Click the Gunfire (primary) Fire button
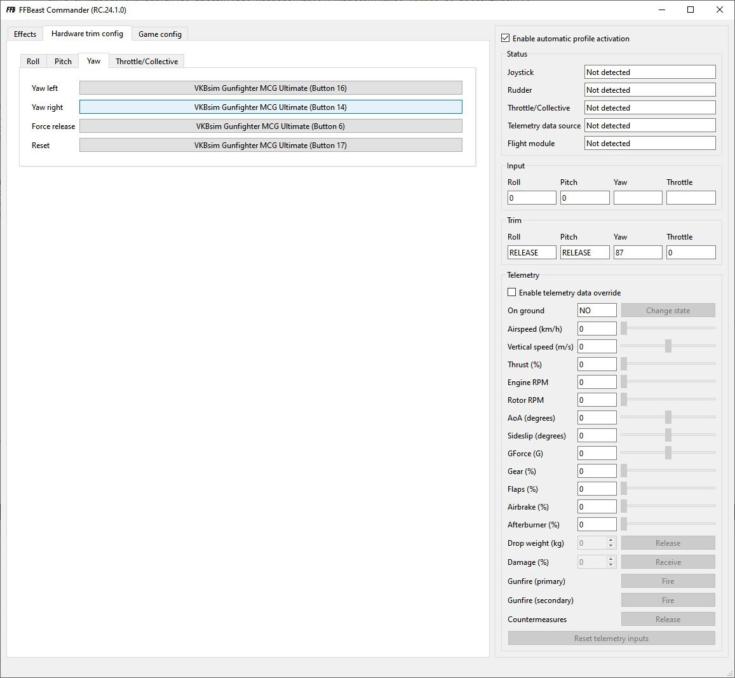The image size is (735, 678). tap(668, 581)
